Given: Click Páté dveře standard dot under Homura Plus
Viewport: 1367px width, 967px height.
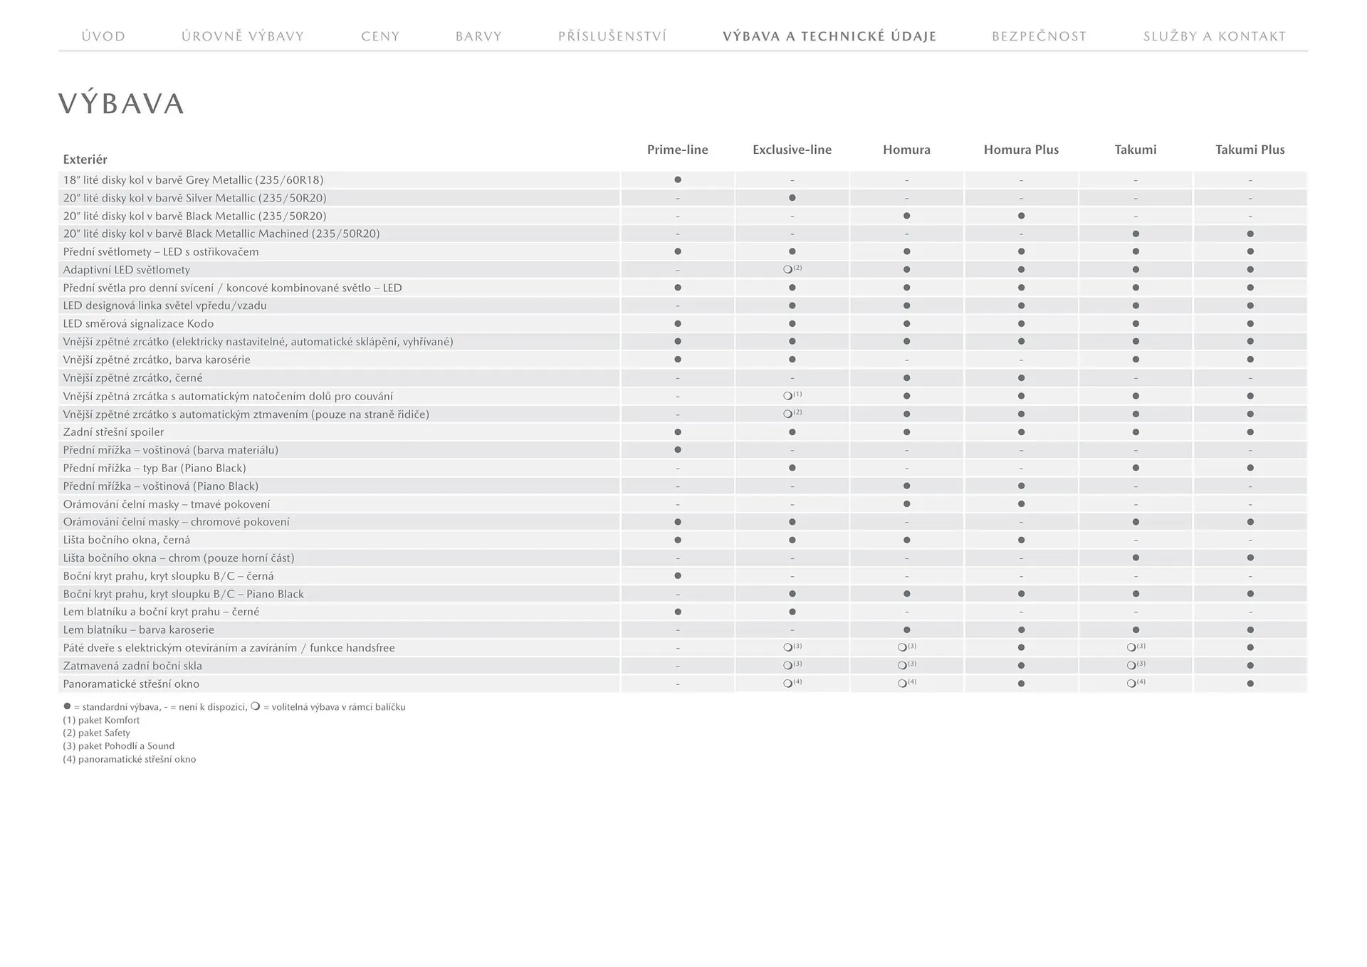Looking at the screenshot, I should pos(1021,648).
